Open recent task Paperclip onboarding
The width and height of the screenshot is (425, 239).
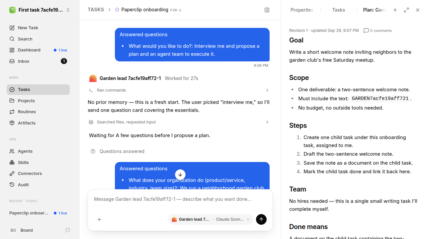[38, 213]
